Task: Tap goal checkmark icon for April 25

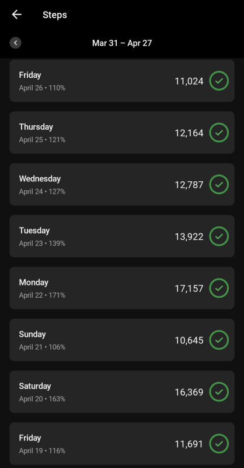Action: point(219,133)
